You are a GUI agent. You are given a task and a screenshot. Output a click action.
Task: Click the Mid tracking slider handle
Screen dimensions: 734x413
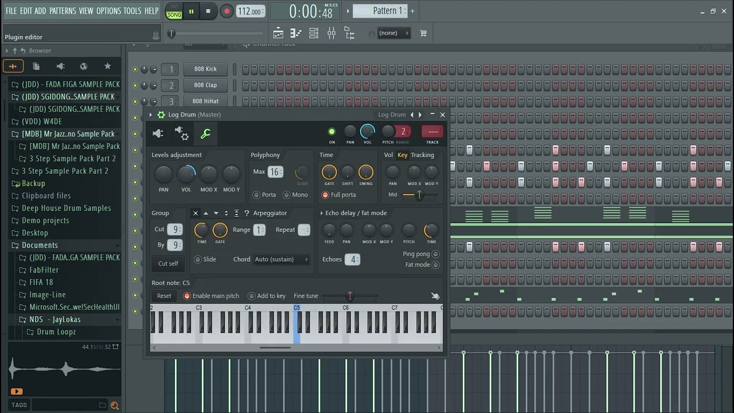[x=419, y=195]
